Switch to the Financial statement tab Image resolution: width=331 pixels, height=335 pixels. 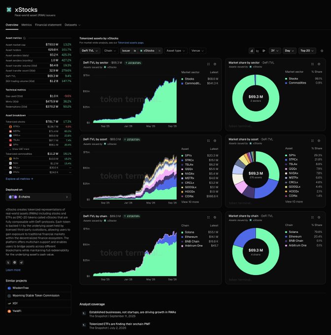click(48, 25)
